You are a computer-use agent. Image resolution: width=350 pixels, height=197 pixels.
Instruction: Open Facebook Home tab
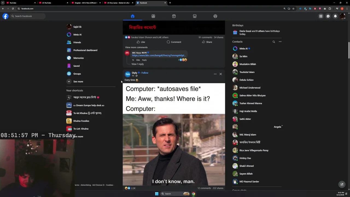[133, 16]
